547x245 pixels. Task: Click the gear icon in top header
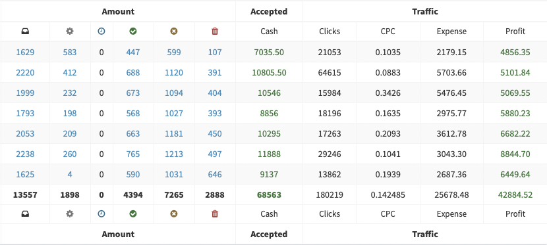70,32
